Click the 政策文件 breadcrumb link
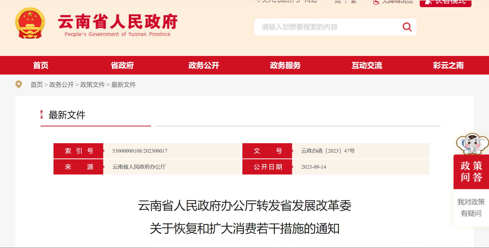Viewport: 489px width, 248px height. click(92, 85)
